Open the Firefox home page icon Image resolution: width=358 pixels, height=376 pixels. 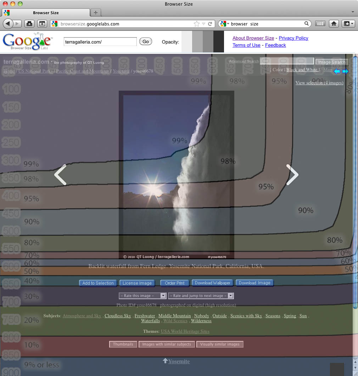pos(334,24)
